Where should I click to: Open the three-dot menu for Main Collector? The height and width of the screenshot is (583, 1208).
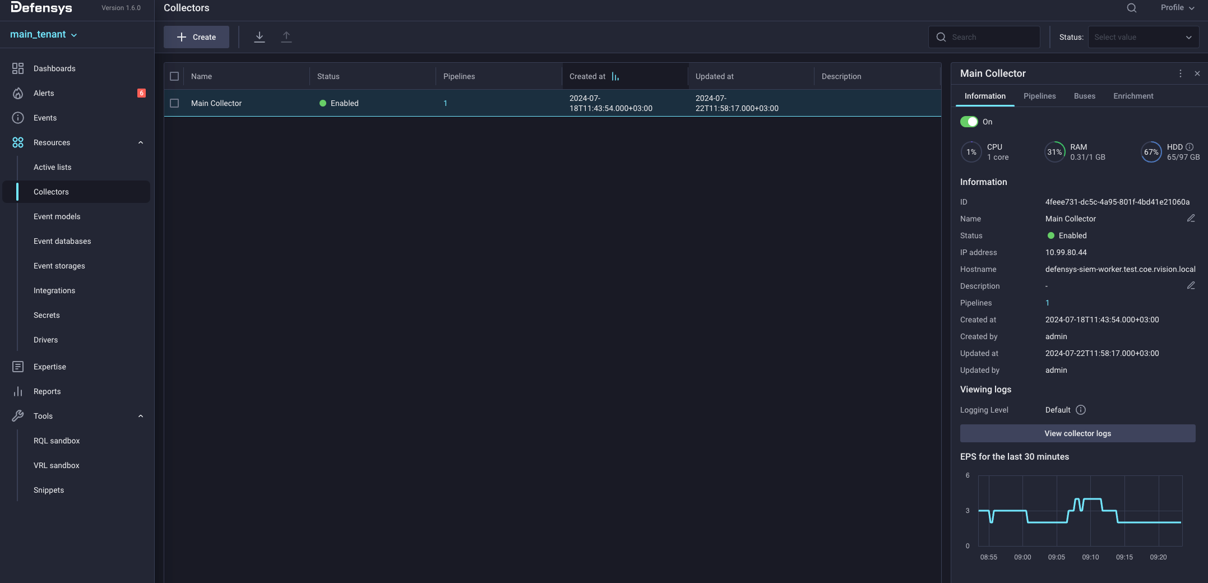[x=1181, y=73]
